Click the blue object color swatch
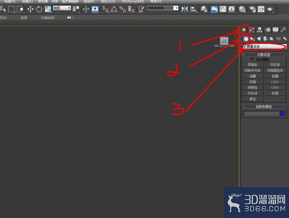The image size is (289, 218). click(282, 113)
